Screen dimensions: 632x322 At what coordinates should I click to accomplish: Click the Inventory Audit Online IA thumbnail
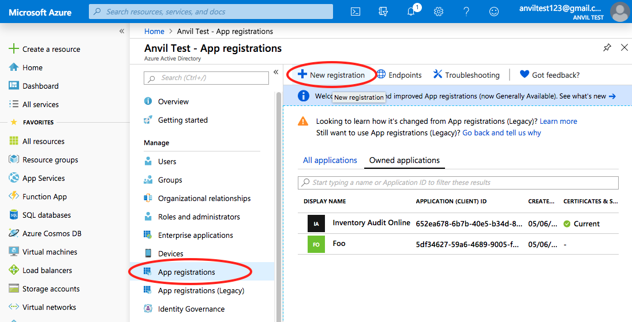tap(316, 223)
